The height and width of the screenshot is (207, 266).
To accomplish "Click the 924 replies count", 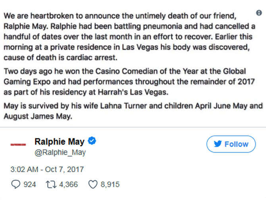I will (30, 184).
